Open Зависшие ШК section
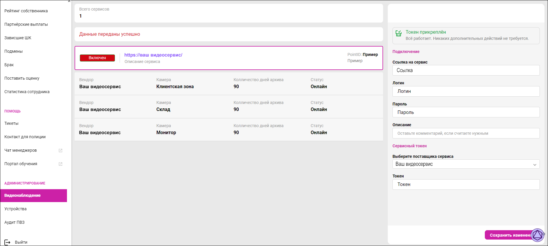548x246 pixels. pyautogui.click(x=18, y=38)
